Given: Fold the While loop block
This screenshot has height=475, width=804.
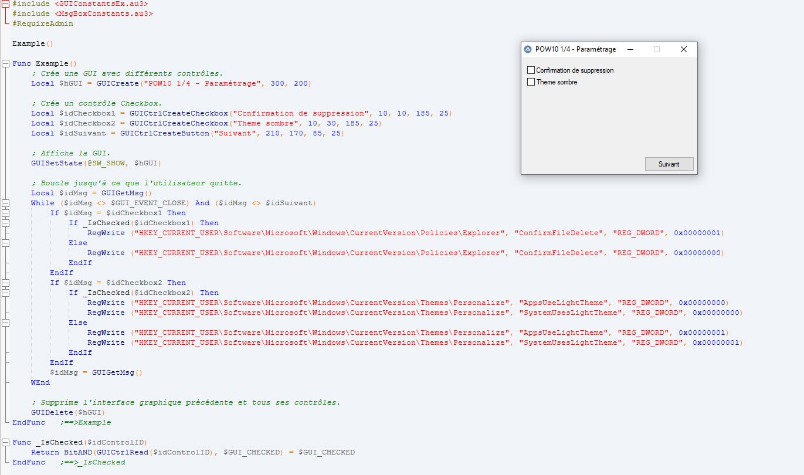Looking at the screenshot, I should pos(6,203).
